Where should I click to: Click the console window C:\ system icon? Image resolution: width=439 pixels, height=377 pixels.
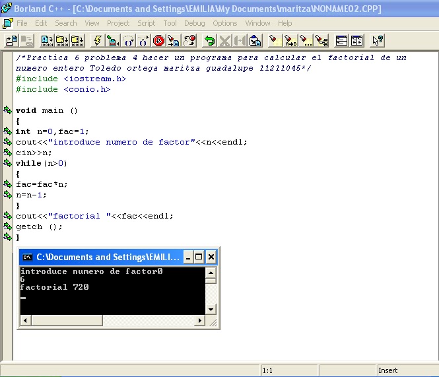(x=27, y=257)
